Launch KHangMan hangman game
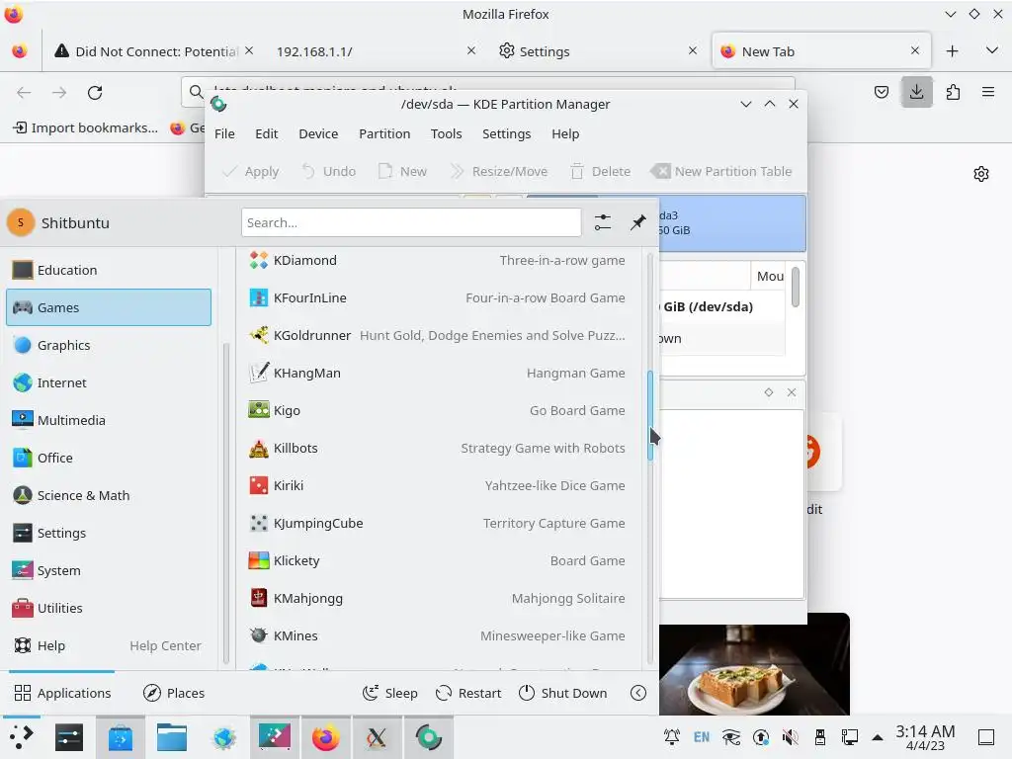Viewport: 1012px width, 759px height. tap(437, 373)
